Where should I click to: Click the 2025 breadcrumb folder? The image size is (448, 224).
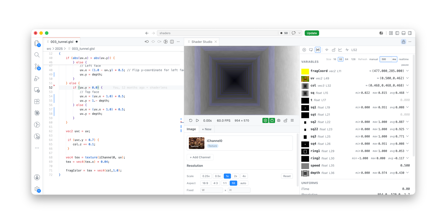(59, 49)
